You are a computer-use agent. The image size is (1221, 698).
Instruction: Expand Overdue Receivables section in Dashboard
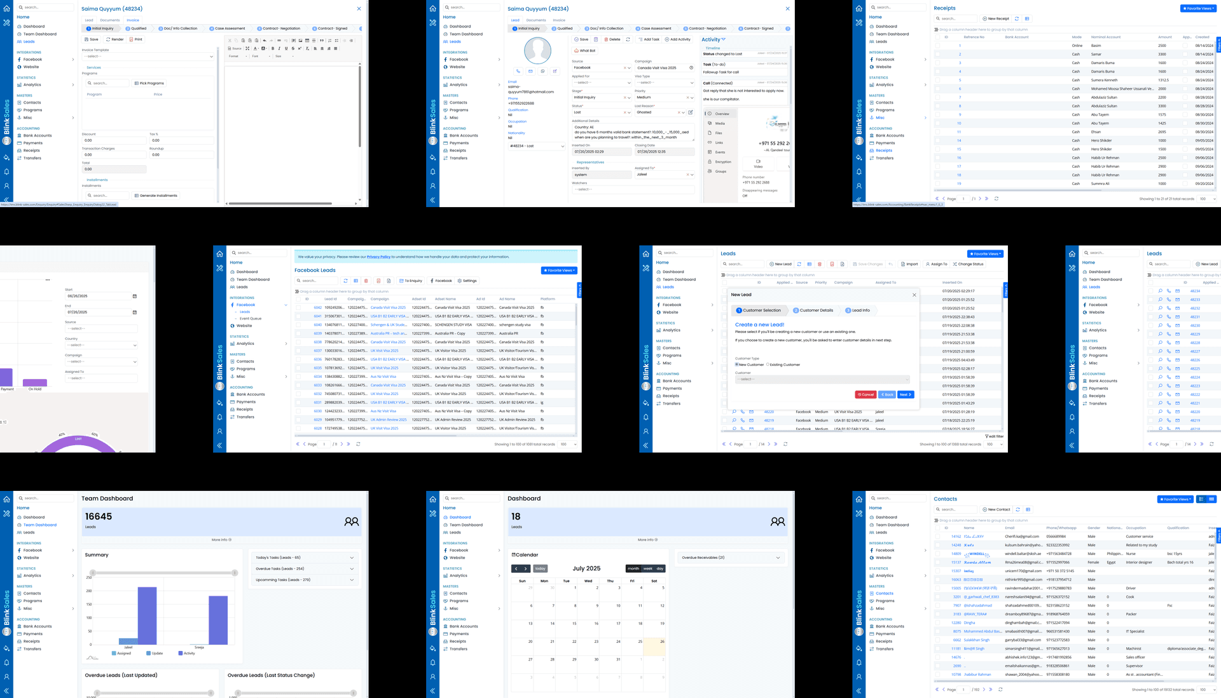click(731, 558)
